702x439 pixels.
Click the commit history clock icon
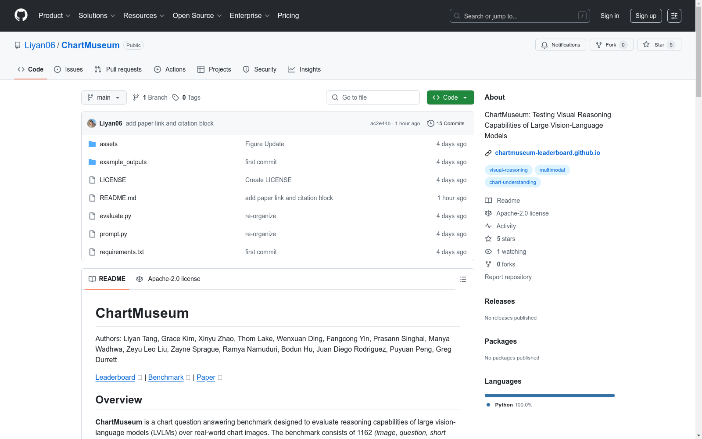(431, 123)
